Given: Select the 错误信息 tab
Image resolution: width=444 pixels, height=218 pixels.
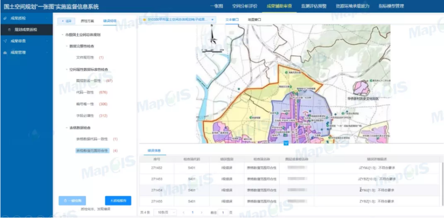Looking at the screenshot, I should [154, 151].
